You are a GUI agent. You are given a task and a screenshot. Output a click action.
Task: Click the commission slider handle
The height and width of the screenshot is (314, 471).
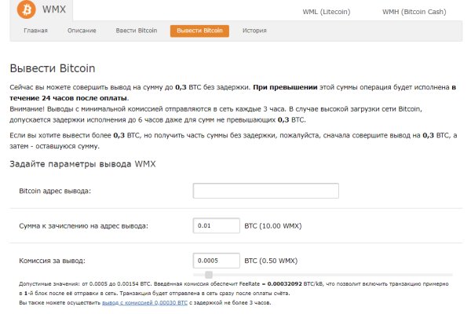pos(209,274)
